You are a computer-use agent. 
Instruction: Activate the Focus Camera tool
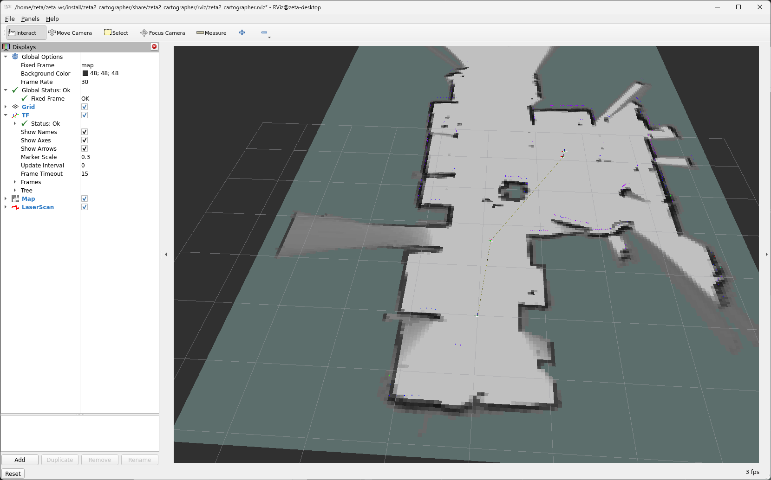pos(163,33)
